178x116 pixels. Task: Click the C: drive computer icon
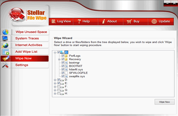[x=62, y=52]
